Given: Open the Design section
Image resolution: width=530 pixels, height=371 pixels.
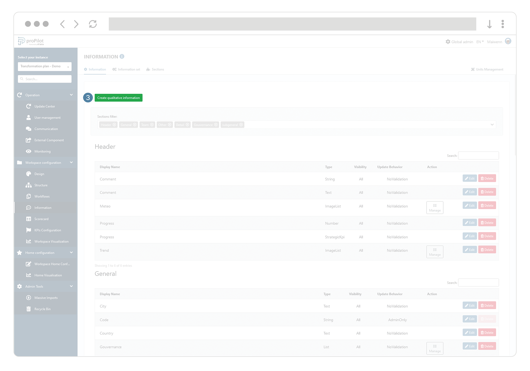Looking at the screenshot, I should click(x=39, y=174).
